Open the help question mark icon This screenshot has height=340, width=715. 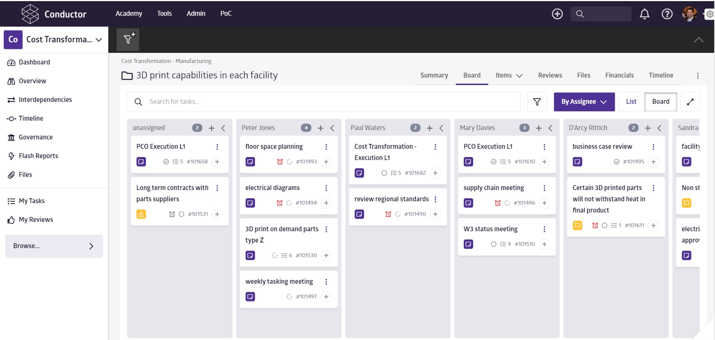click(x=667, y=14)
